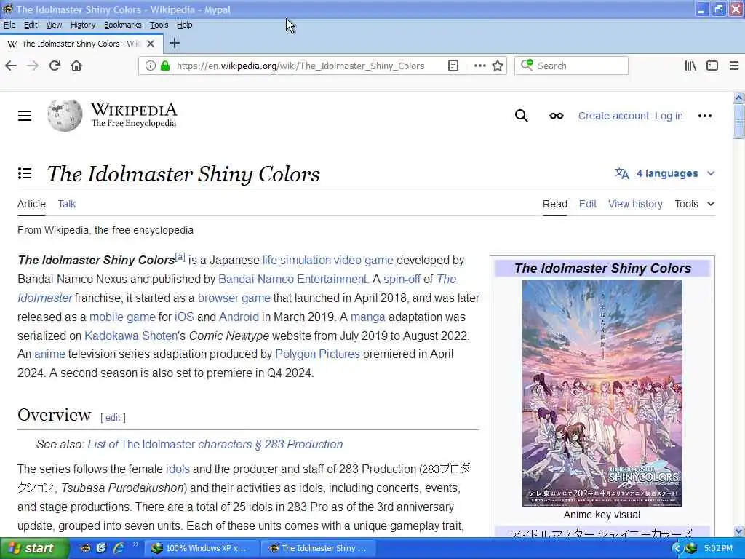Open the browser hamburger menu
745x559 pixels.
733,66
